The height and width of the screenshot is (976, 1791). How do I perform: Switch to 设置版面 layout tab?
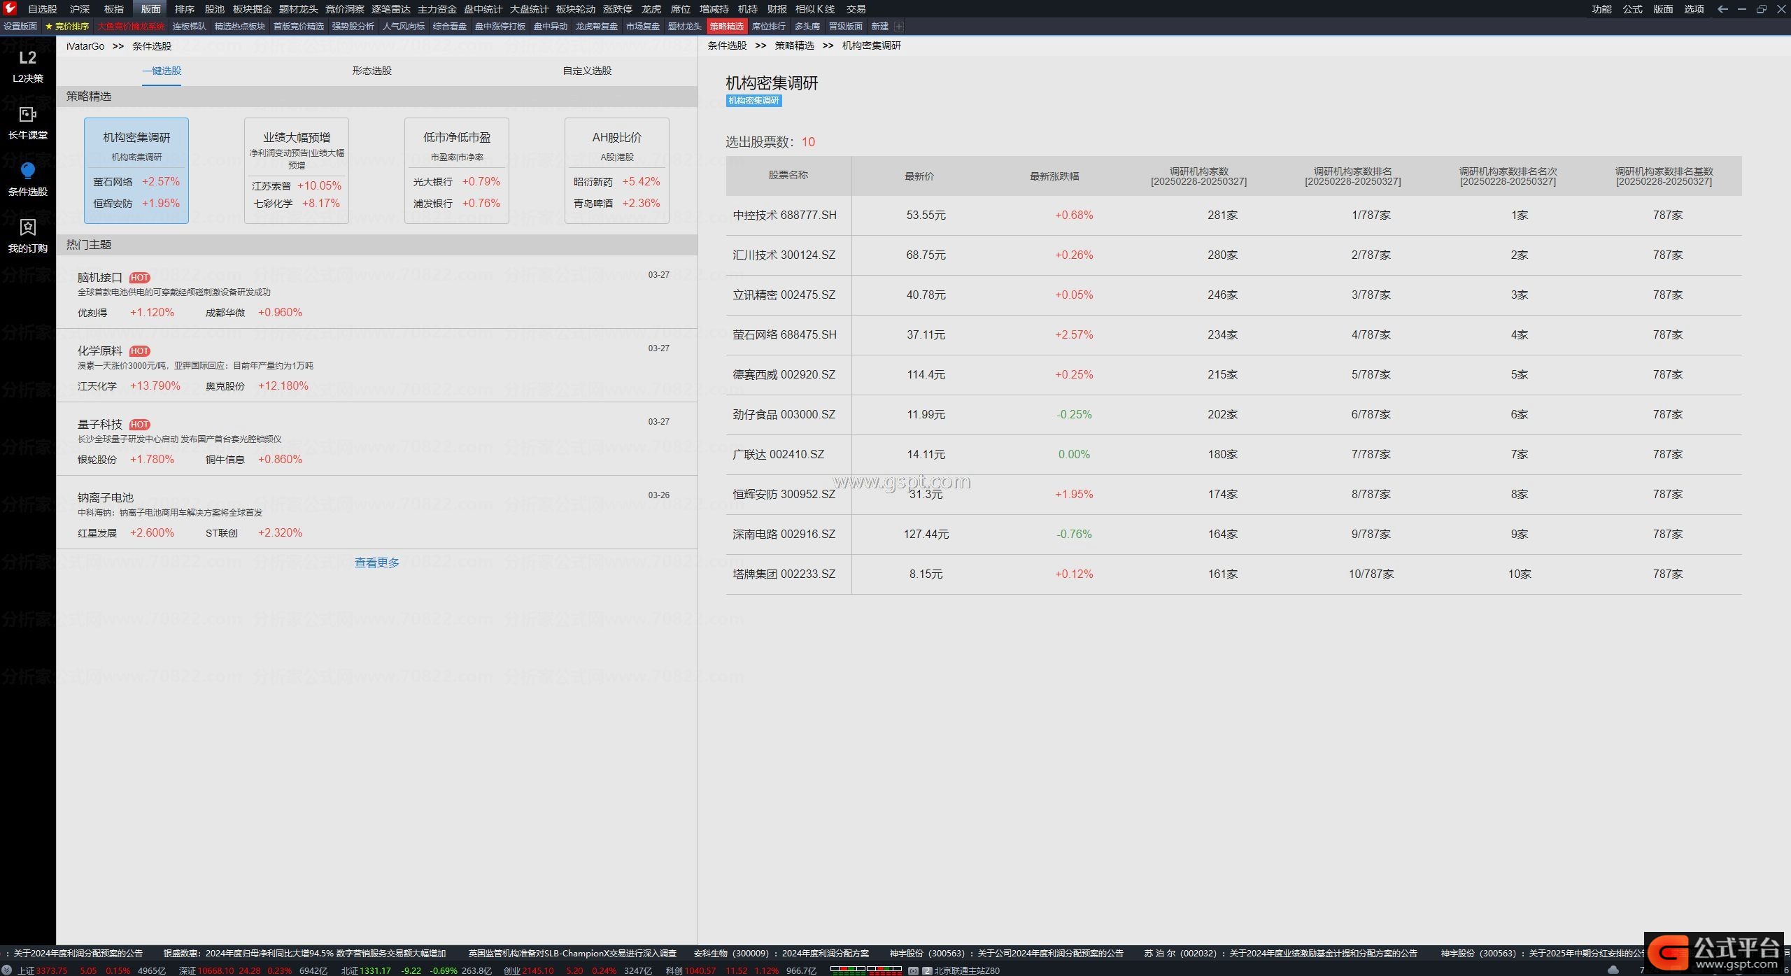(x=20, y=27)
